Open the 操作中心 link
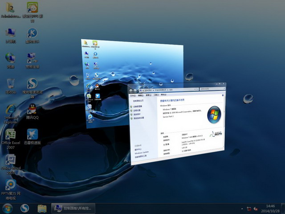This screenshot has width=285, height=214. click(x=138, y=150)
